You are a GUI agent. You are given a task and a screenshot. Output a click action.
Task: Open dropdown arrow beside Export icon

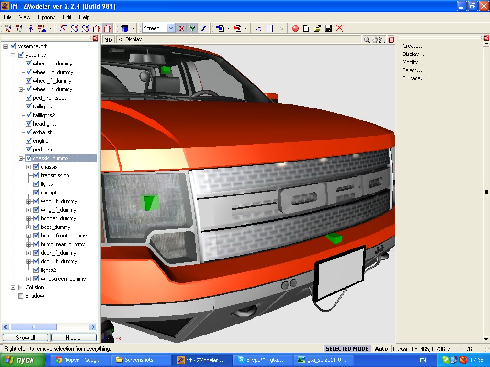coord(245,28)
